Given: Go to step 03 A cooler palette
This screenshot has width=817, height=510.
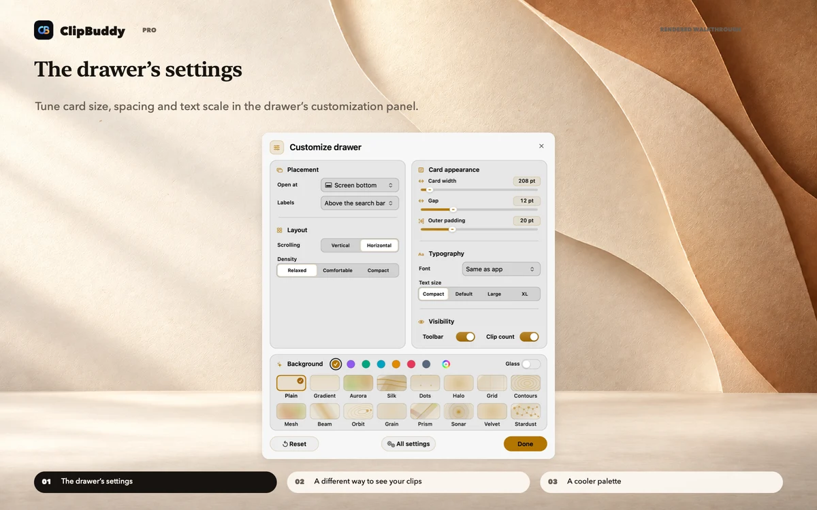Looking at the screenshot, I should tap(661, 481).
